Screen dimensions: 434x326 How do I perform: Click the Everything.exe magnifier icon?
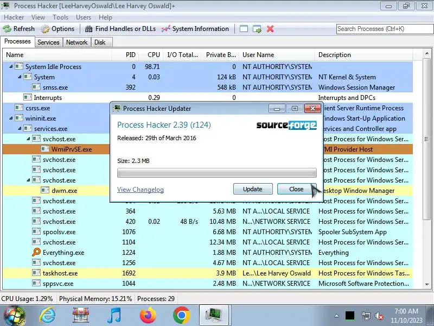click(36, 252)
